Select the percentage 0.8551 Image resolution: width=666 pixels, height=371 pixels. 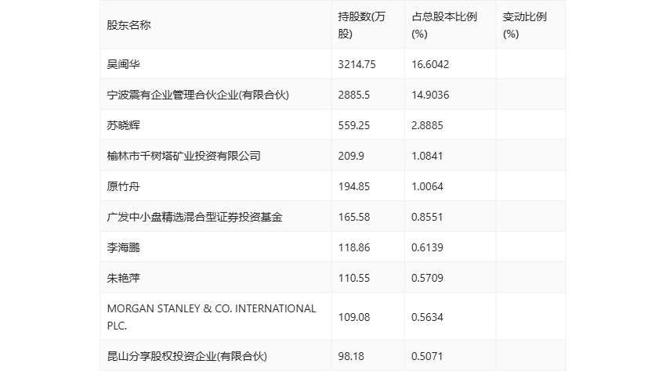point(427,217)
